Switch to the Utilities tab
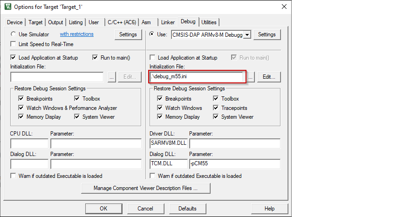This screenshot has width=403, height=217. pos(209,22)
